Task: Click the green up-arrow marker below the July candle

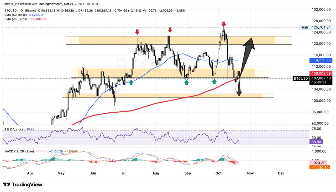Action: click(x=131, y=83)
